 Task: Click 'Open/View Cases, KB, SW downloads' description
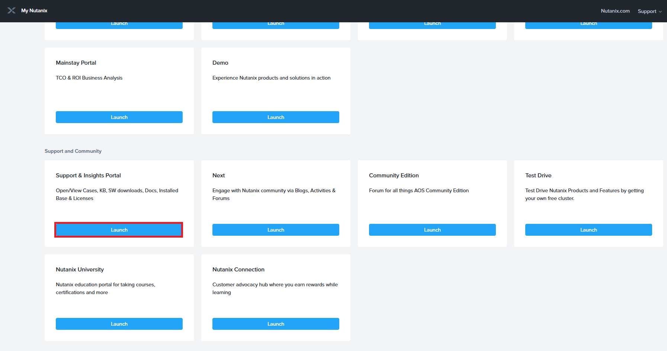117,194
